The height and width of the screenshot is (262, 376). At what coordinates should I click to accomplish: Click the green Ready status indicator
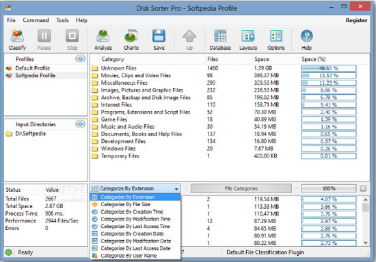pyautogui.click(x=9, y=252)
